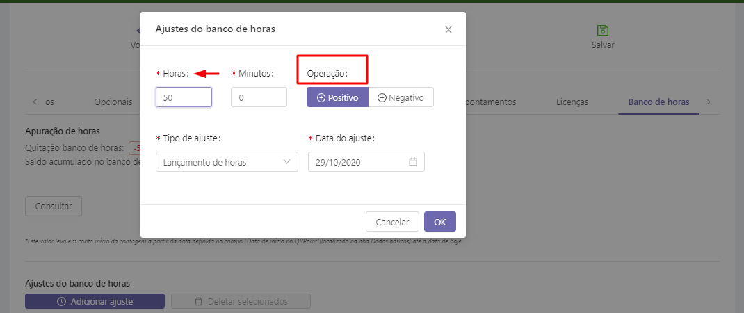Click the Cancelar button
The image size is (744, 313).
392,222
